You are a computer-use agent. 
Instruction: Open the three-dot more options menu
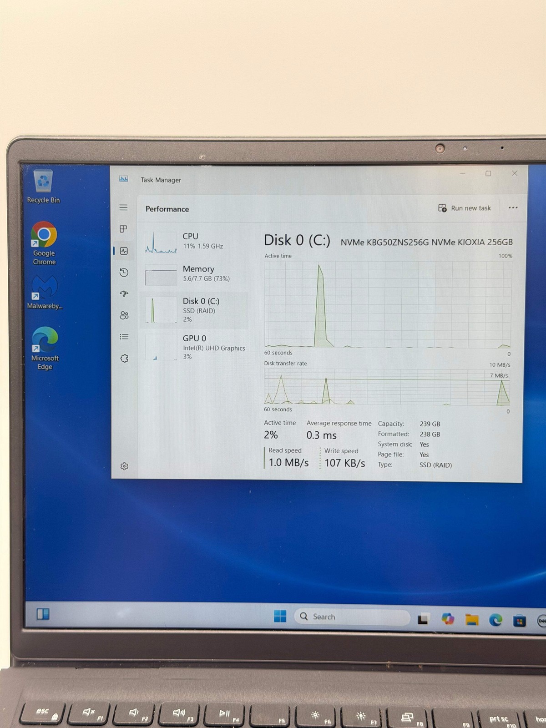513,207
